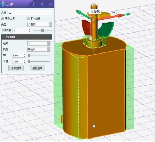Screen dimensions: 155x142
Task: Click the 划分质量 value field
Action: [21, 30]
